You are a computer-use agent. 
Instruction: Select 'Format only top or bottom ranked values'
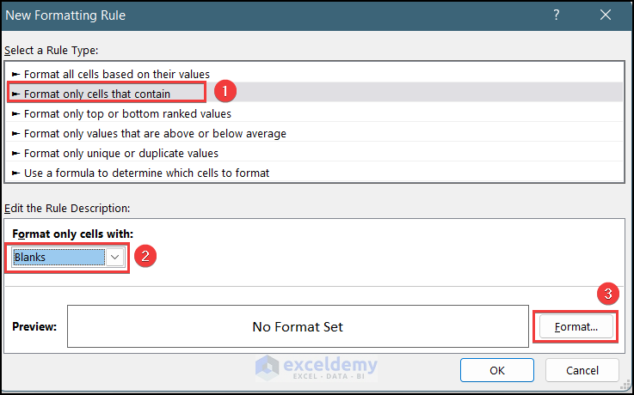pyautogui.click(x=127, y=113)
